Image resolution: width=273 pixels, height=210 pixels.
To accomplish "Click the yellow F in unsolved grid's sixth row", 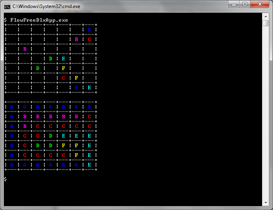I will pyautogui.click(x=77, y=78).
